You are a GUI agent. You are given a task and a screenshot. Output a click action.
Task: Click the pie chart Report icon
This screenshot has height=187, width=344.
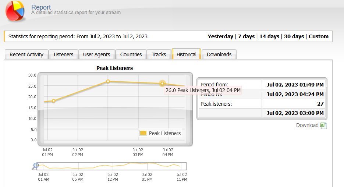(x=15, y=10)
